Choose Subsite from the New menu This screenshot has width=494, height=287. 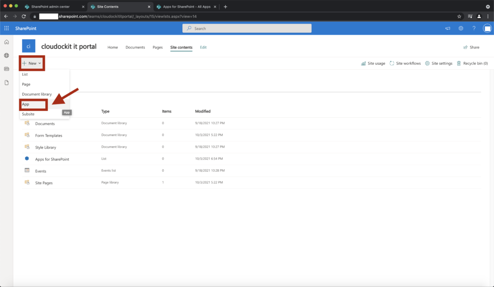pos(28,114)
